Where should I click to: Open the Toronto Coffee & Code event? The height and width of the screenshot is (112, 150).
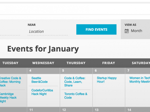click(x=76, y=96)
